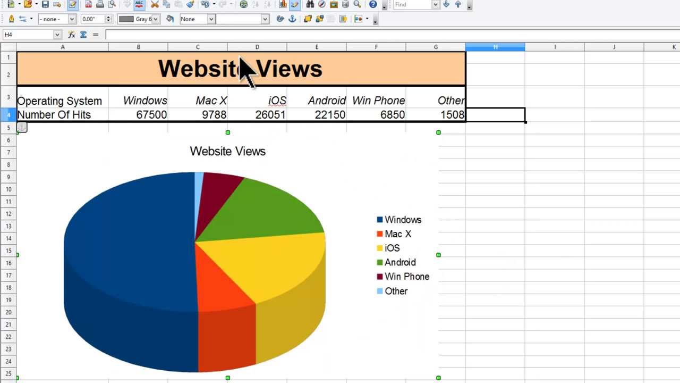The width and height of the screenshot is (680, 383).
Task: Open Data Sources cylinder icon
Action: click(x=345, y=4)
